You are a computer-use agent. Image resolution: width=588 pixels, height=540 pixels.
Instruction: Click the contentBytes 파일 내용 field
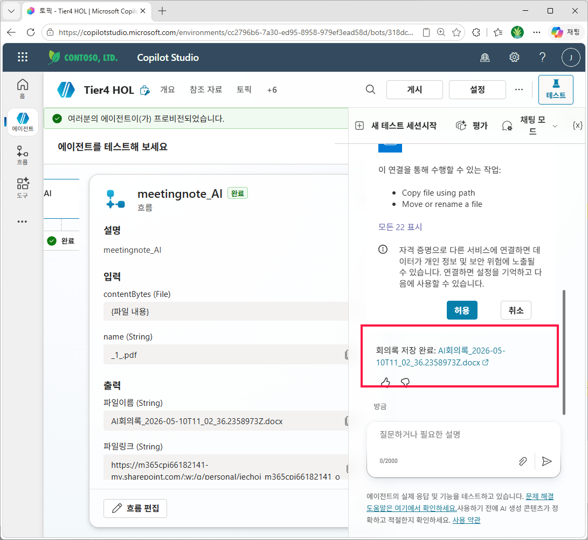click(x=226, y=311)
